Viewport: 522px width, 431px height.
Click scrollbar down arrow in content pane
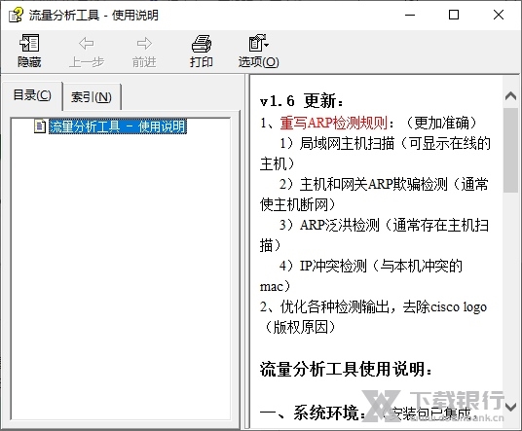[x=510, y=407]
